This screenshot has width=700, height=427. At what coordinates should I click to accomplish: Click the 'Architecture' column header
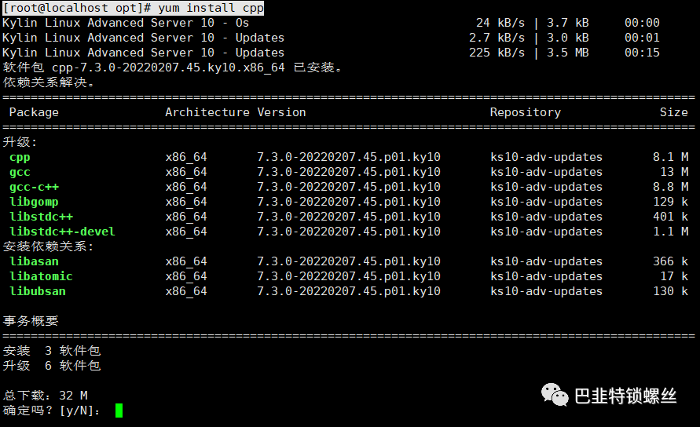207,112
